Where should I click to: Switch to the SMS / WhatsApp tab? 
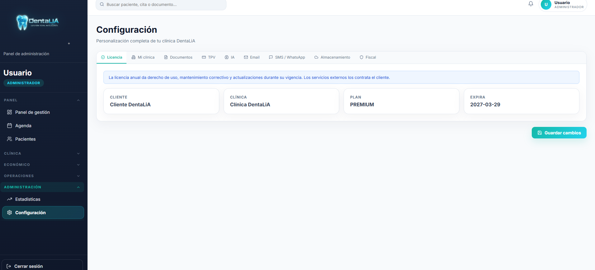[x=287, y=57]
